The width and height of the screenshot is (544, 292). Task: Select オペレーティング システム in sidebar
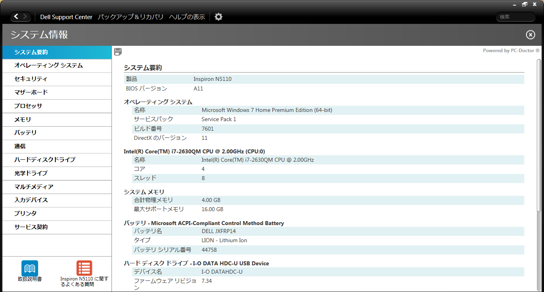click(57, 66)
